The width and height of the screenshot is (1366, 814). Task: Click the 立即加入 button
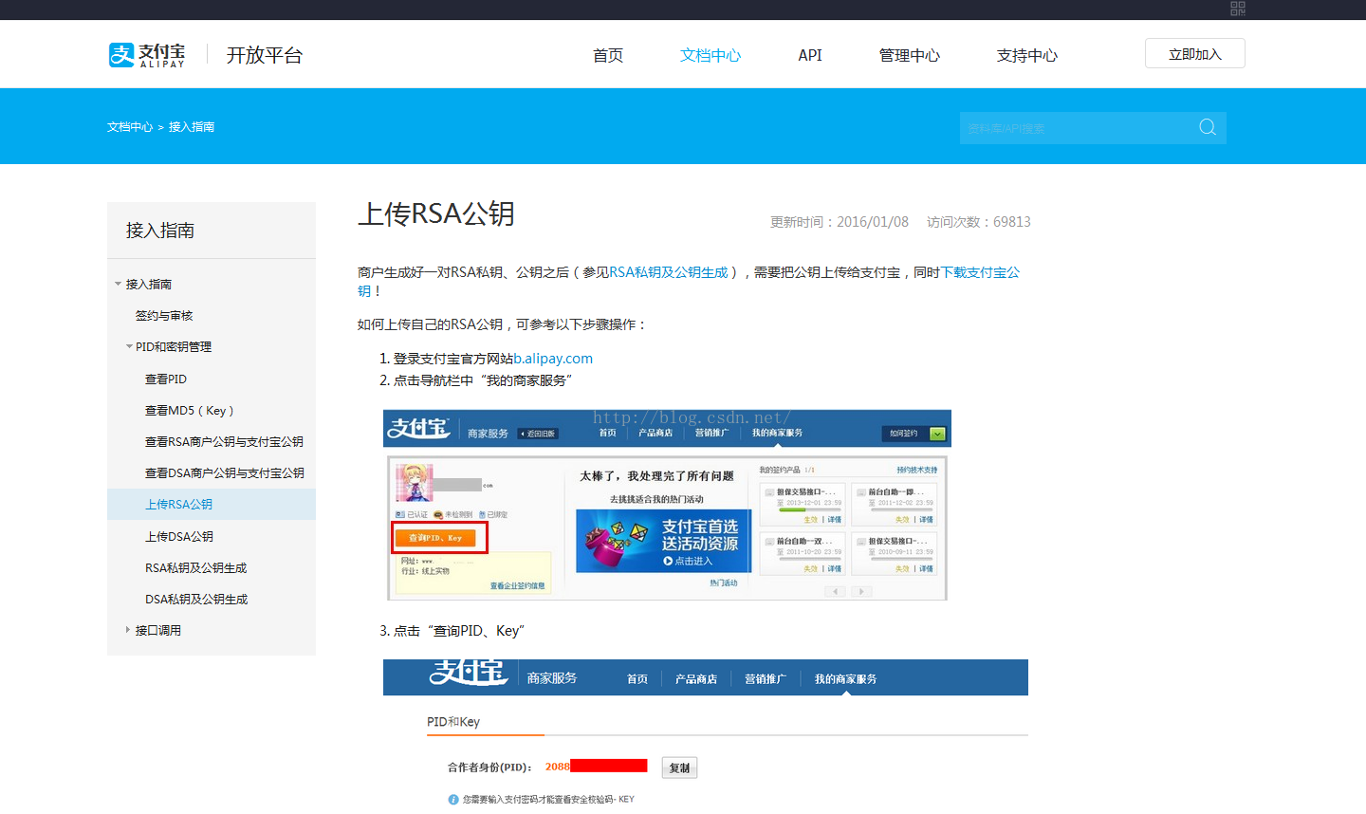[1195, 54]
